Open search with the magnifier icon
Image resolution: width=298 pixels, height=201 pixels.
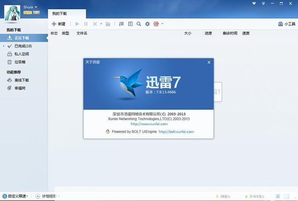pos(139,24)
